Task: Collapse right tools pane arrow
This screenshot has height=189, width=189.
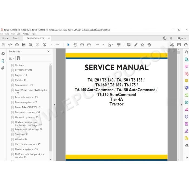Action: [181, 105]
